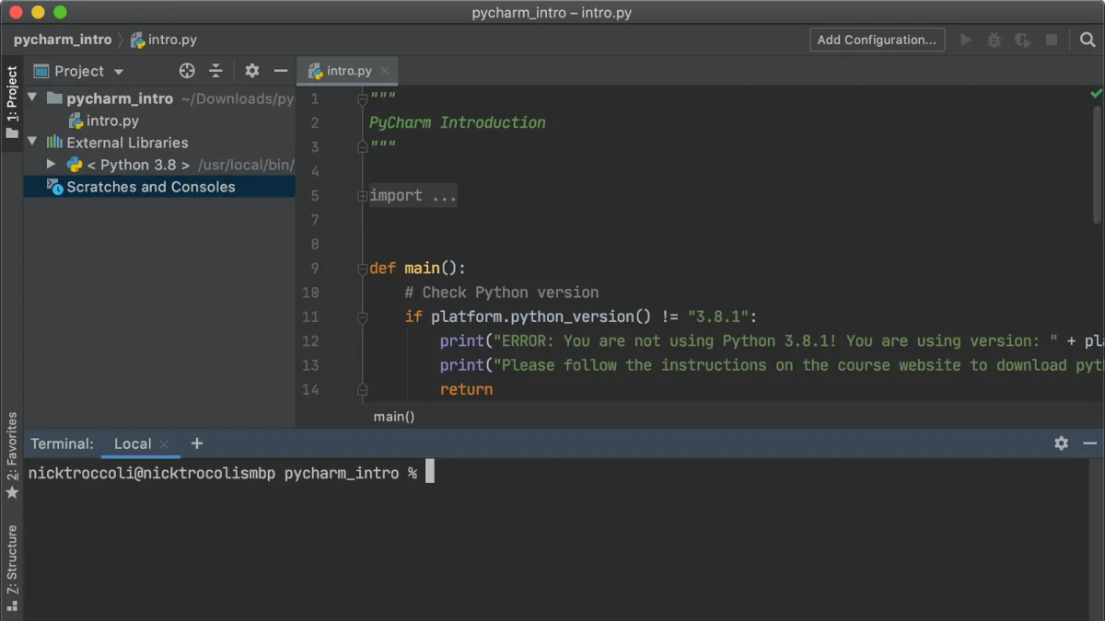Viewport: 1105px width, 621px height.
Task: Collapse all in Project panel toolbar
Action: pos(215,71)
